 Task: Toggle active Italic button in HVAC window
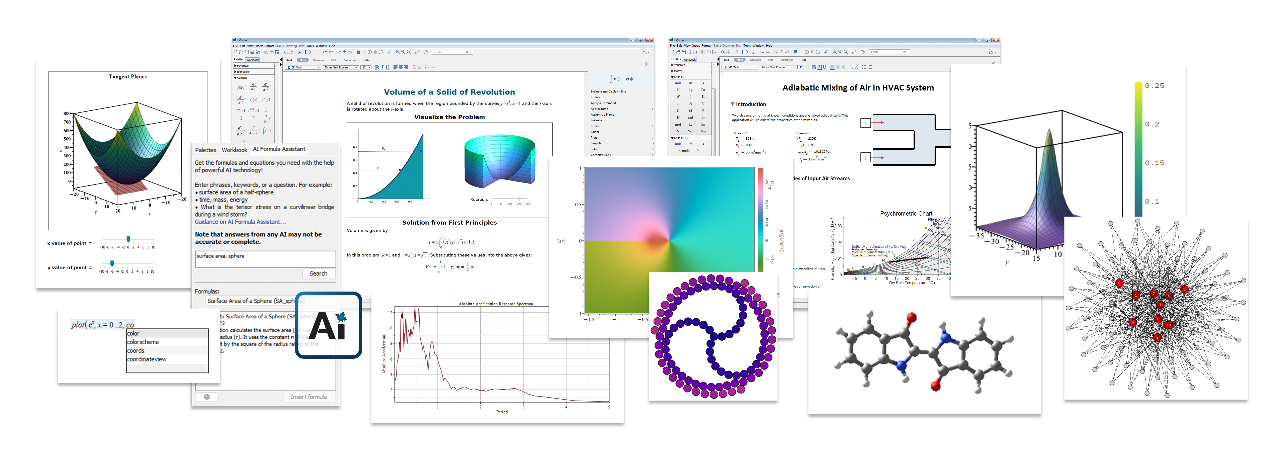pos(819,67)
